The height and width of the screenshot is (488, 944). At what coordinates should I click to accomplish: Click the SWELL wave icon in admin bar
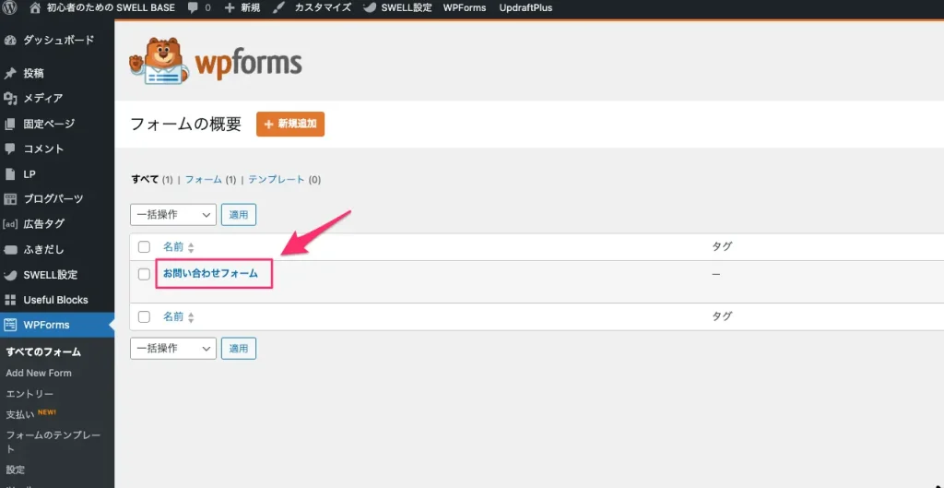coord(371,8)
